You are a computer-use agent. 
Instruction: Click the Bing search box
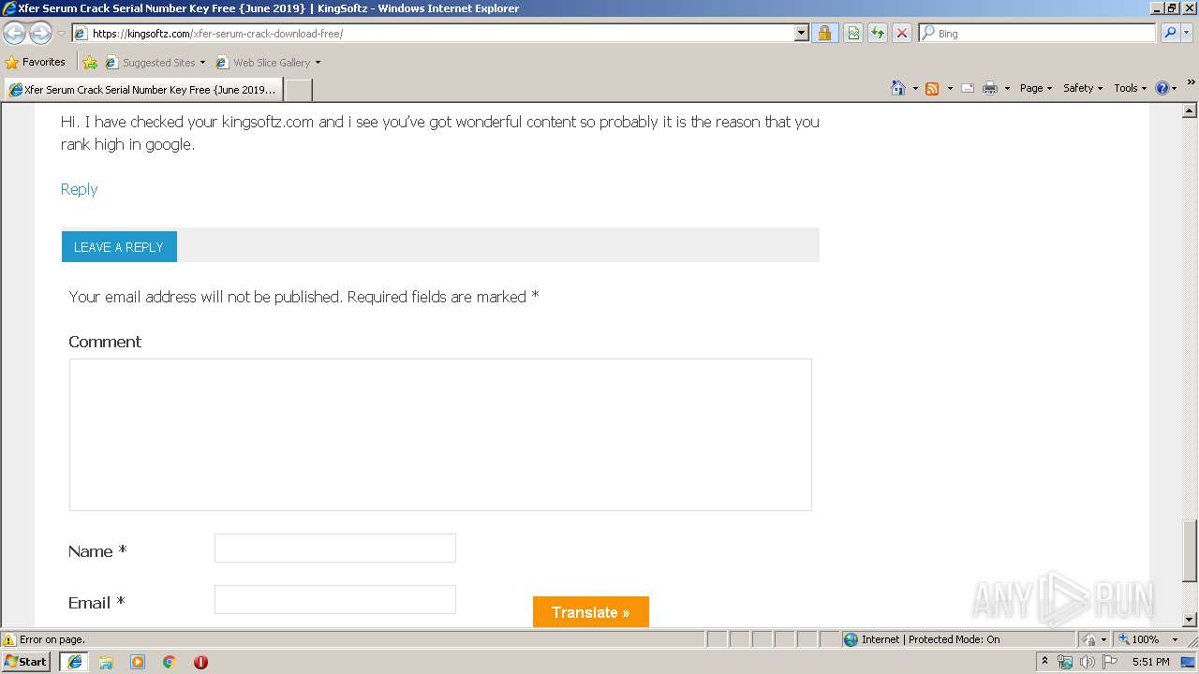point(1038,33)
